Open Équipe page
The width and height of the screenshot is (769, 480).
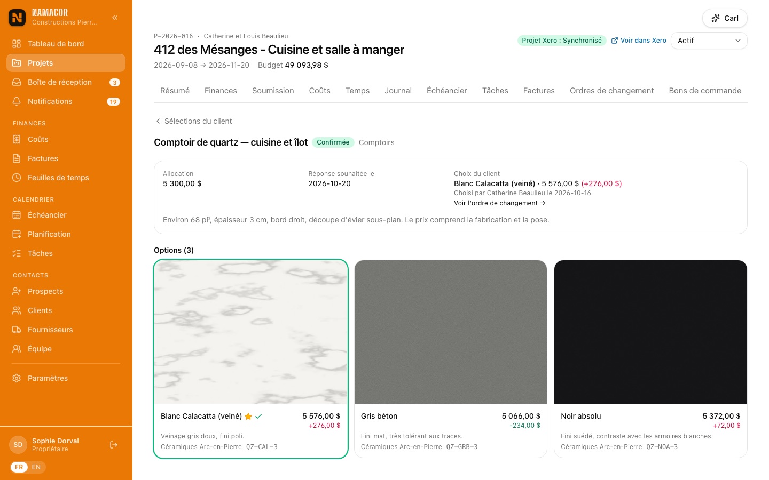click(x=66, y=349)
